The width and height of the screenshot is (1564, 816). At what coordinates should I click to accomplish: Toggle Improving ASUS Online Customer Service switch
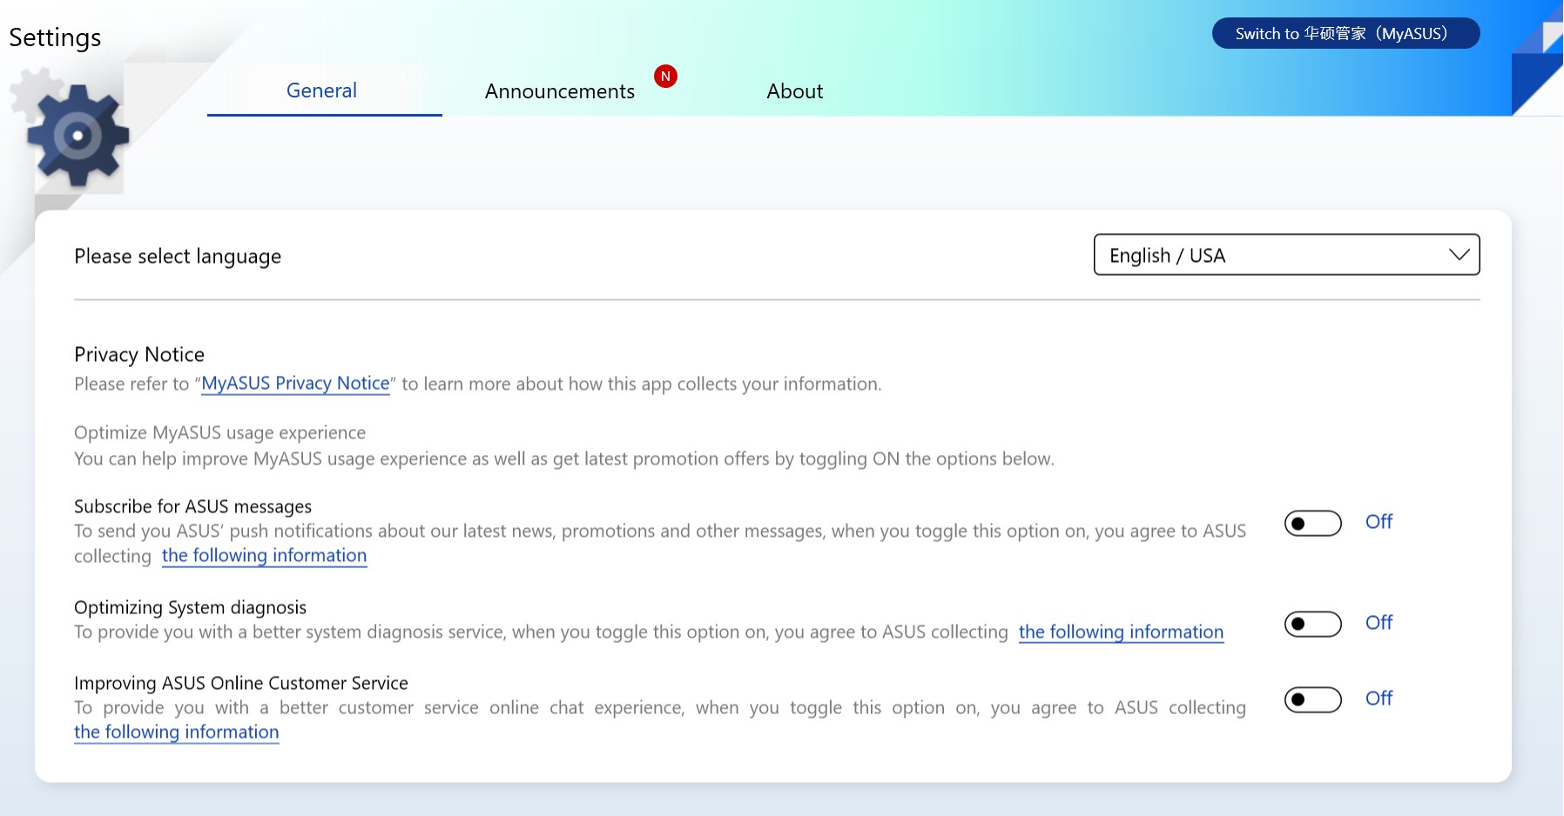point(1312,699)
